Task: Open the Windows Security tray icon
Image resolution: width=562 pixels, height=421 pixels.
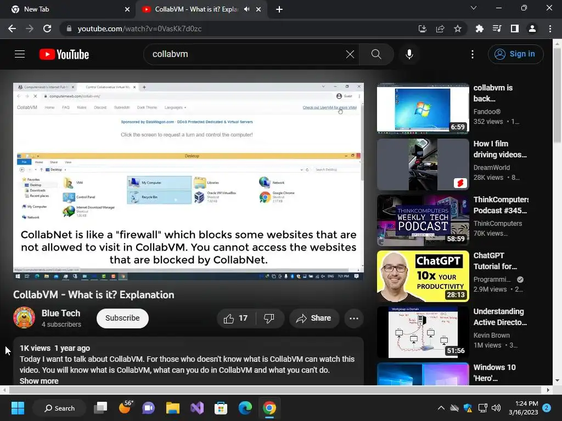Action: click(468, 408)
